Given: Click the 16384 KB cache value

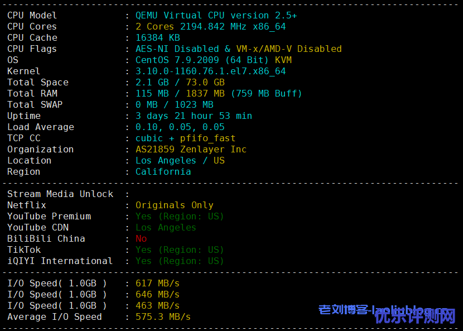Looking at the screenshot, I should [x=157, y=38].
